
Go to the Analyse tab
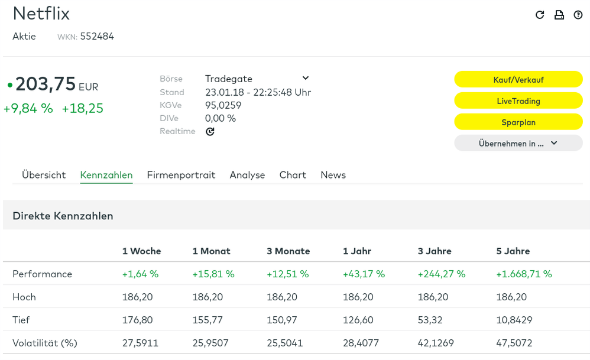pyautogui.click(x=247, y=175)
